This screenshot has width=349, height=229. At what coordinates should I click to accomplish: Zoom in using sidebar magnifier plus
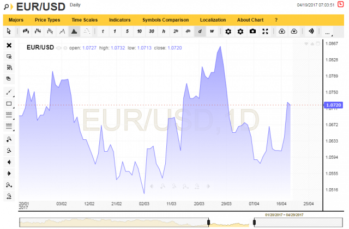point(9,139)
